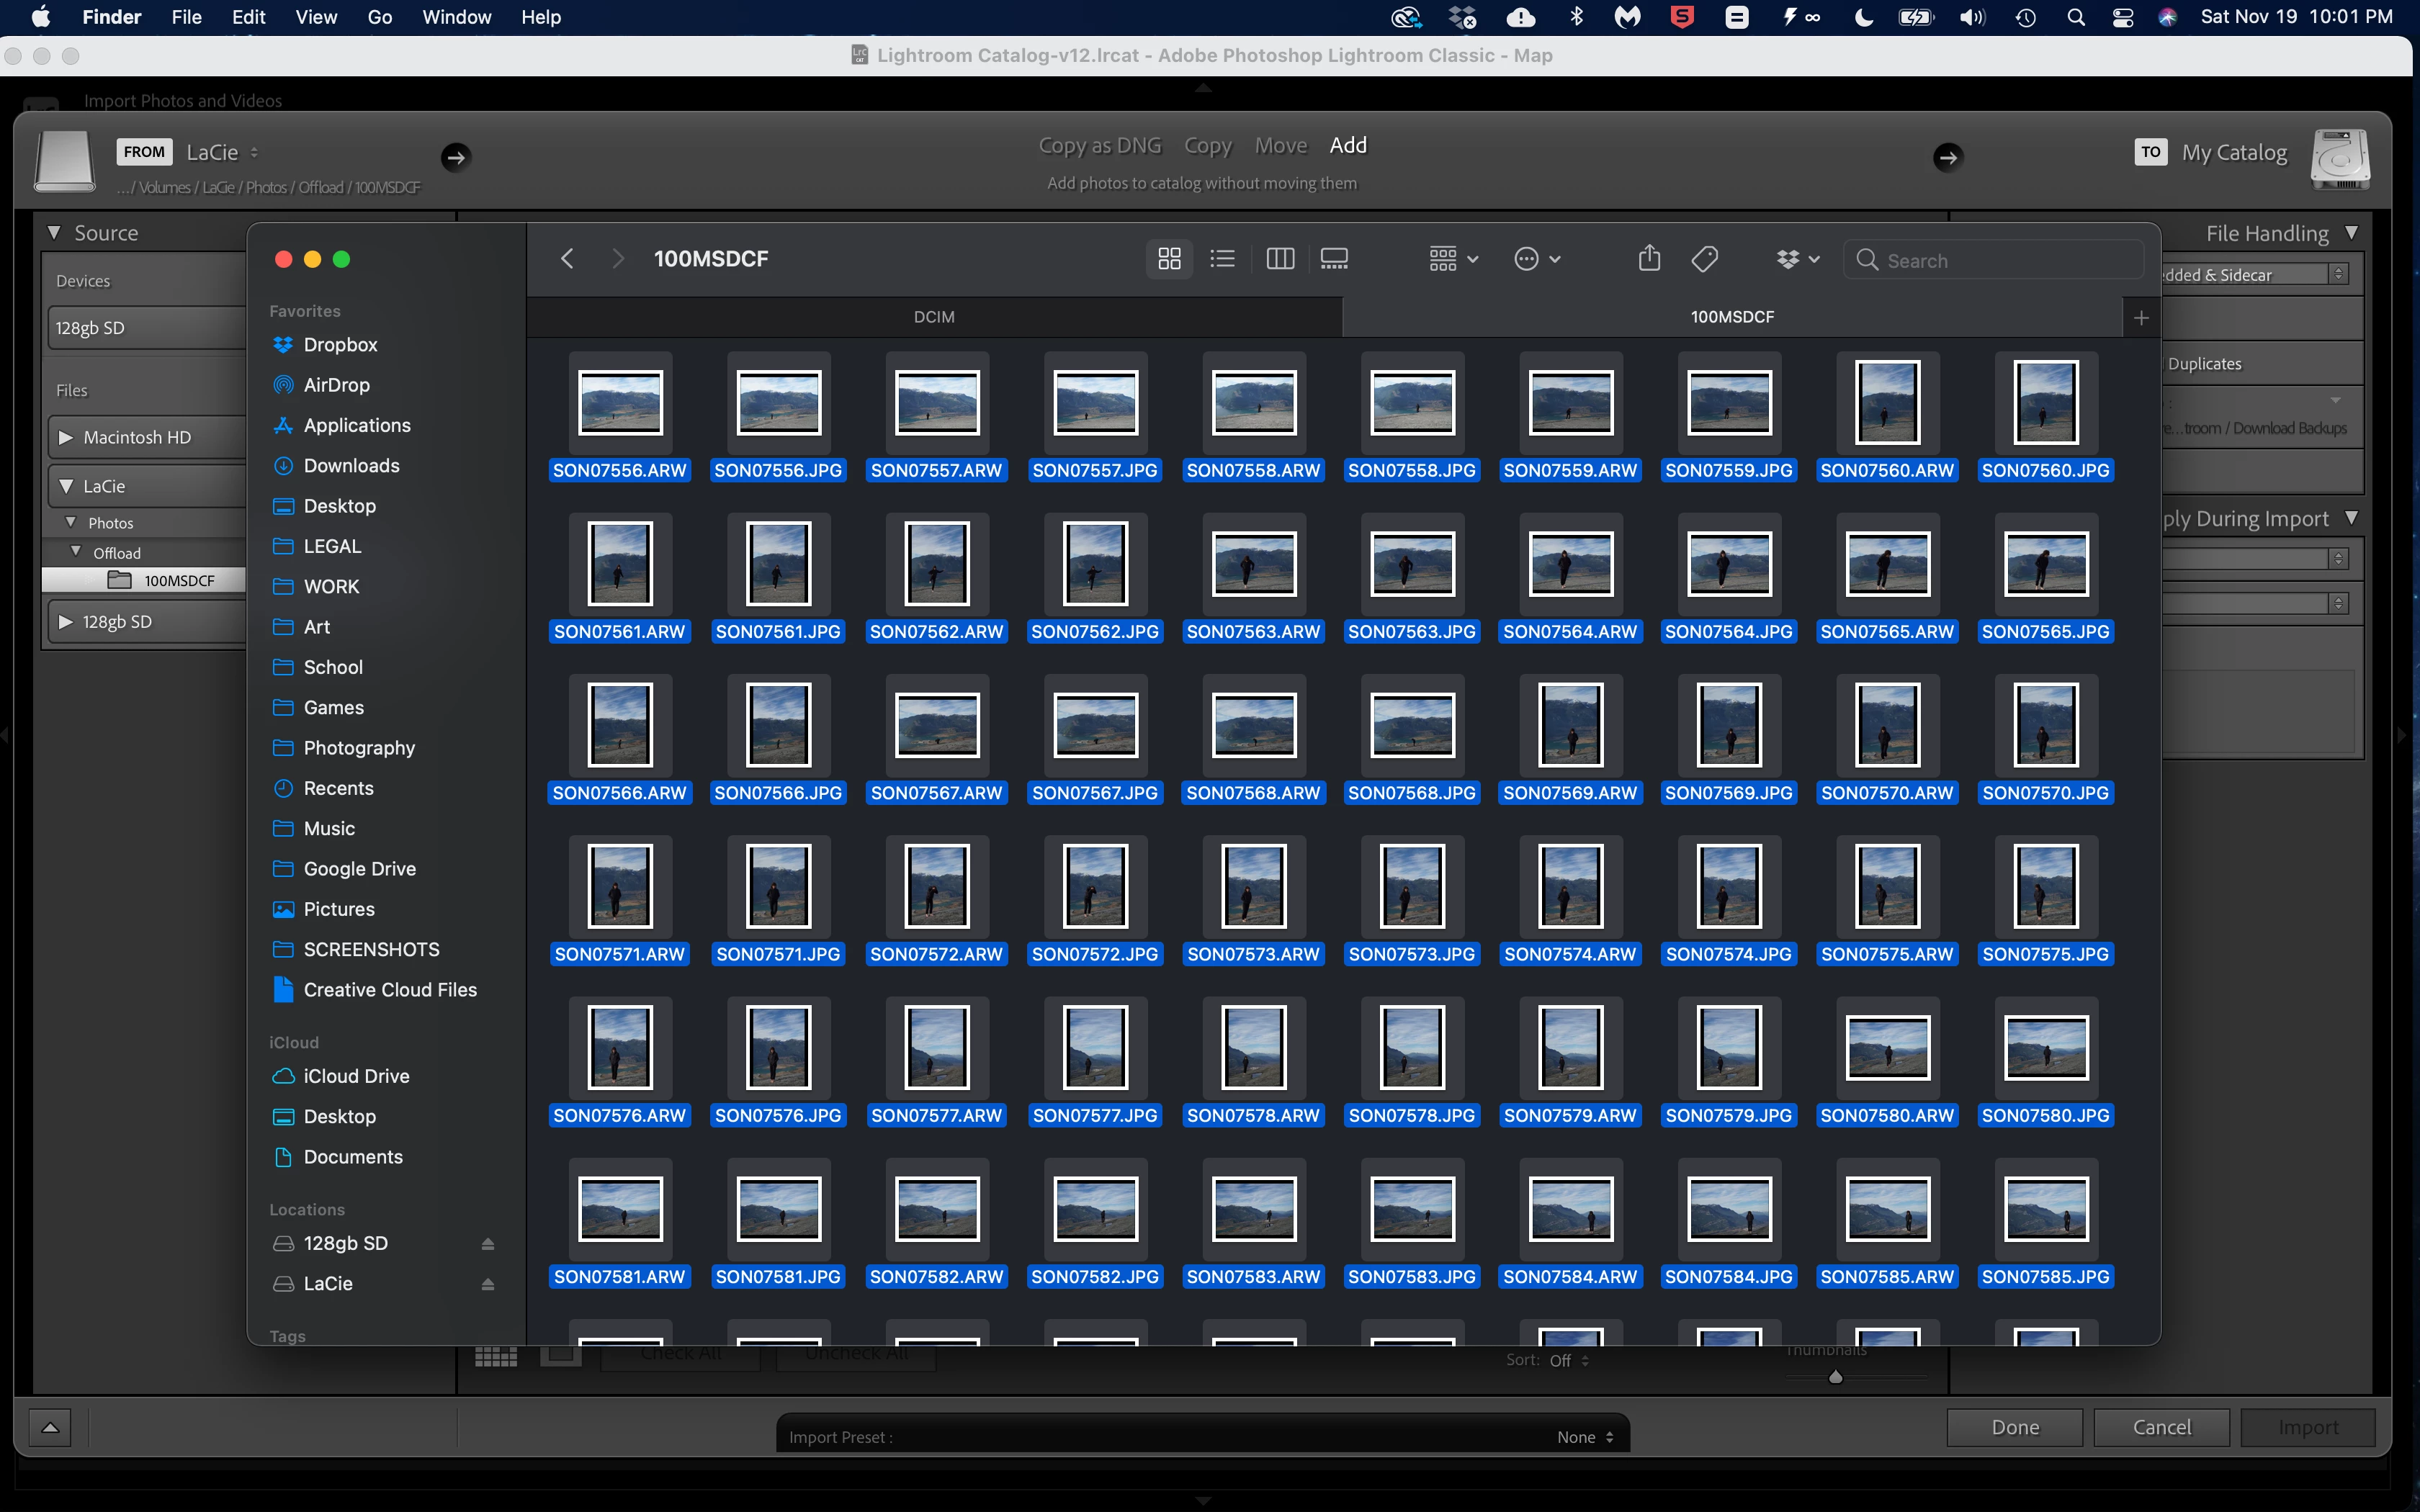The width and height of the screenshot is (2420, 1512).
Task: Switch Finder to icon grid view
Action: (1169, 259)
